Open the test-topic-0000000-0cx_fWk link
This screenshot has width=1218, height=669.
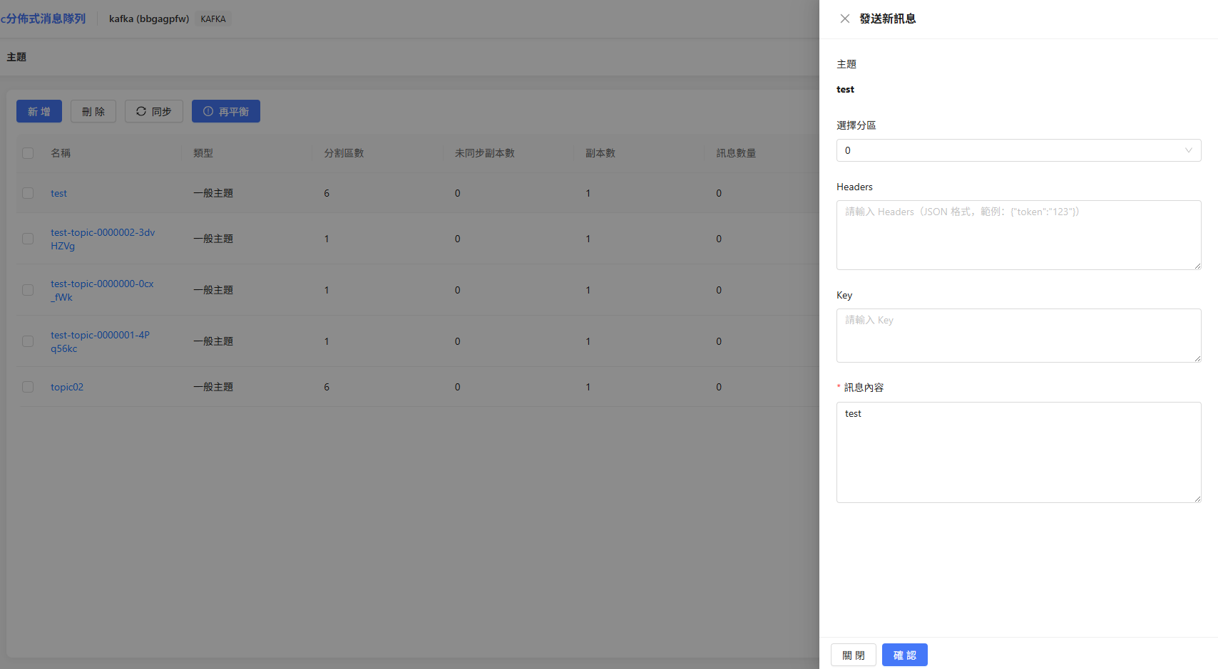102,290
